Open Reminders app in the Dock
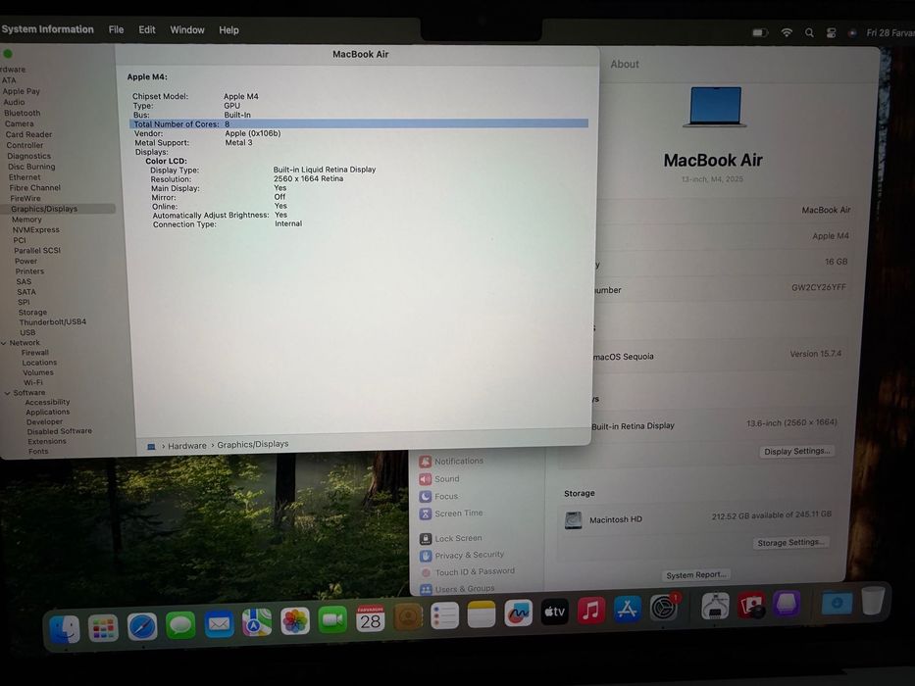 click(x=444, y=615)
